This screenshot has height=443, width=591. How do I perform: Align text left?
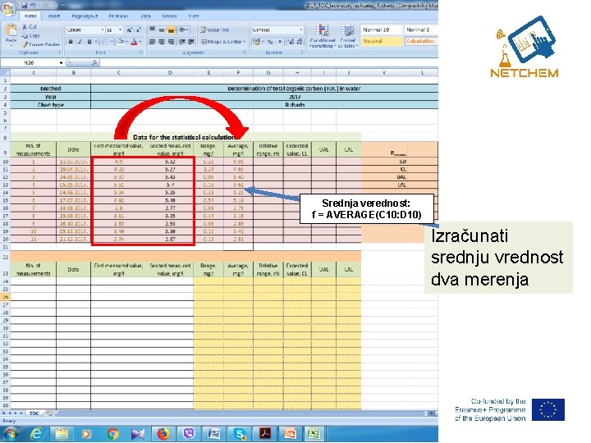(153, 42)
